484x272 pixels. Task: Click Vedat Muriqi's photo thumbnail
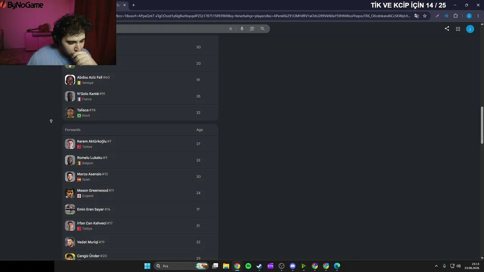pos(70,242)
